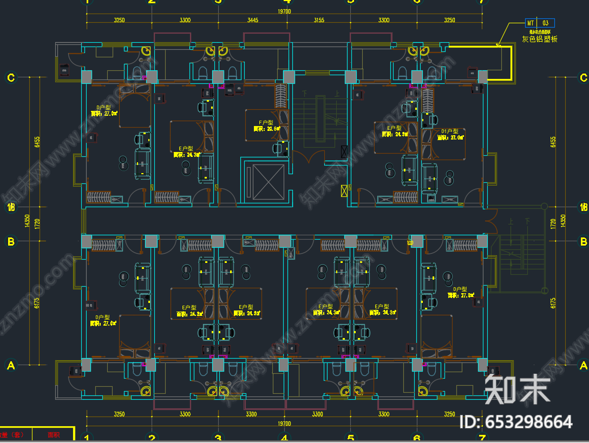Click the MT 03 material tag
The image size is (589, 443).
click(x=539, y=23)
